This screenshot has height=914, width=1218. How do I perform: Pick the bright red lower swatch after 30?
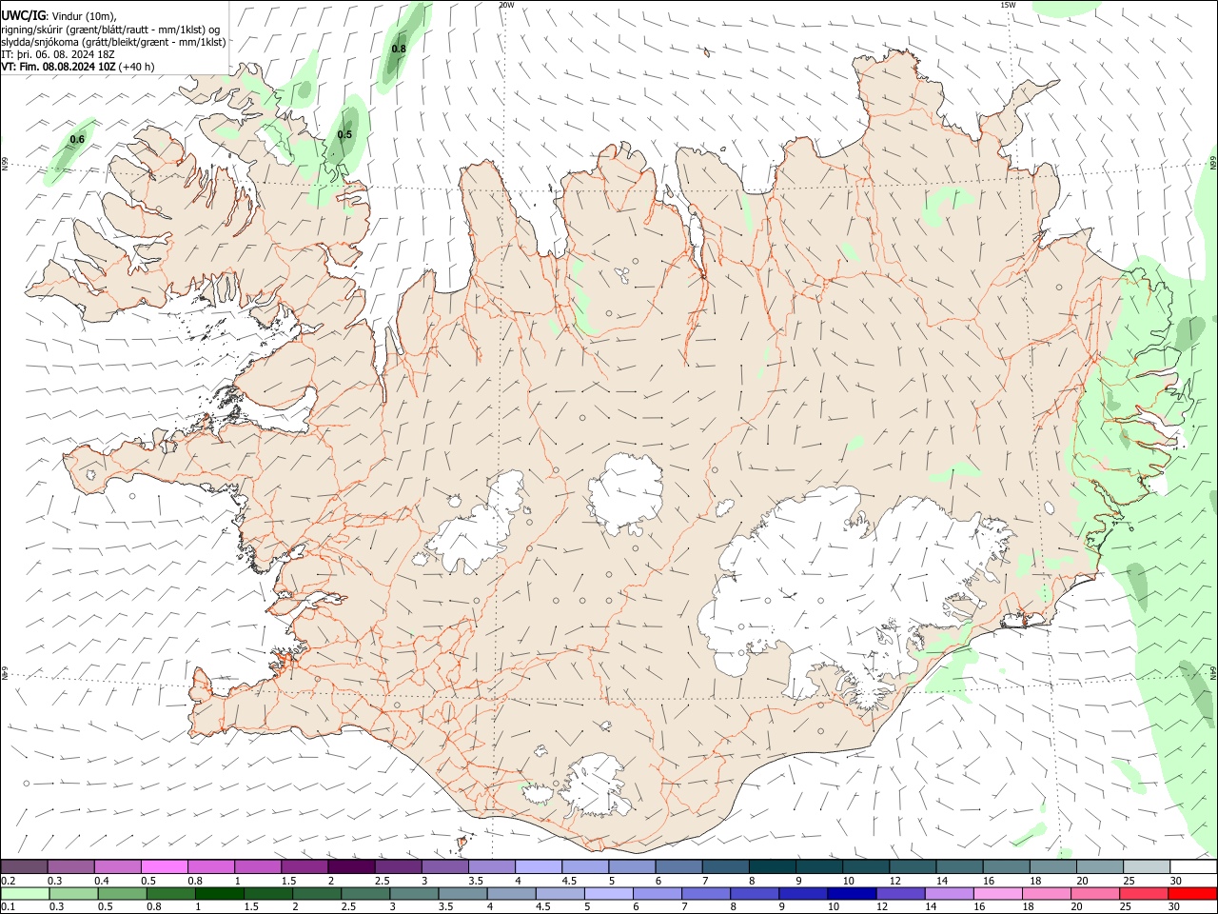1193,893
